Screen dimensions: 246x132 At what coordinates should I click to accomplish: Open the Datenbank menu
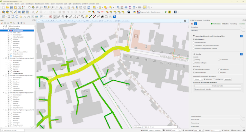pyautogui.click(x=60, y=4)
